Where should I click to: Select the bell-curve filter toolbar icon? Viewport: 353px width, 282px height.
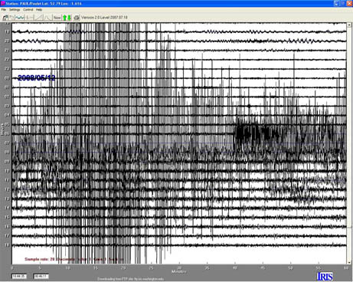pos(47,18)
